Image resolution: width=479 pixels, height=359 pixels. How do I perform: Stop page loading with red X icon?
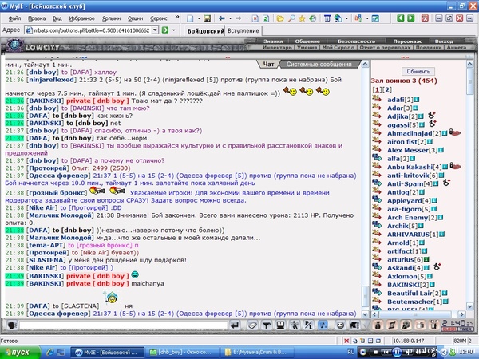pos(255,18)
